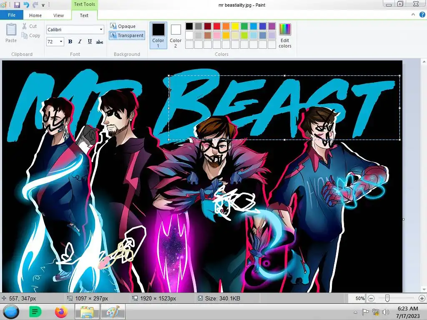
Task: Select the Color 2 background box
Action: (x=176, y=36)
